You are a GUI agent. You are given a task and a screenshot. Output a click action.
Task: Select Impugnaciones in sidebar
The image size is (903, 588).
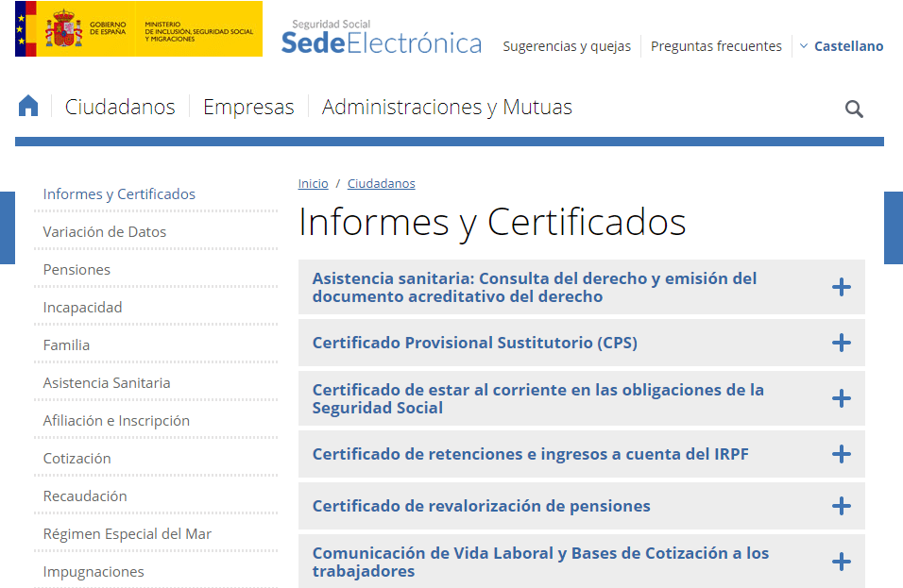(x=94, y=572)
